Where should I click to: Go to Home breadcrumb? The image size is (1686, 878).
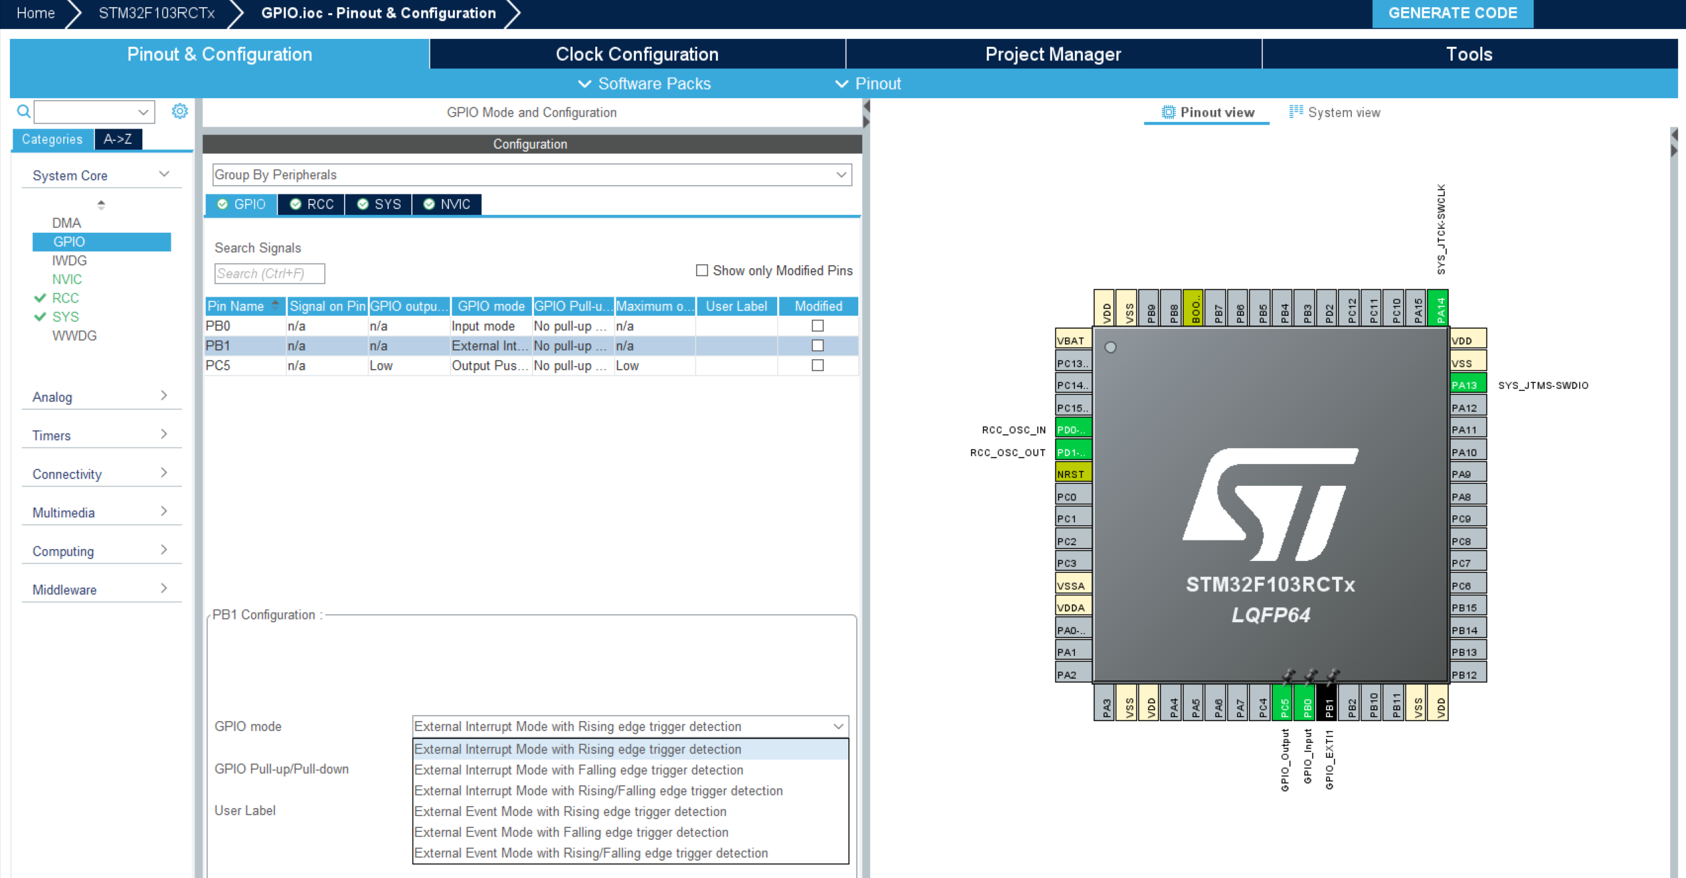coord(36,13)
